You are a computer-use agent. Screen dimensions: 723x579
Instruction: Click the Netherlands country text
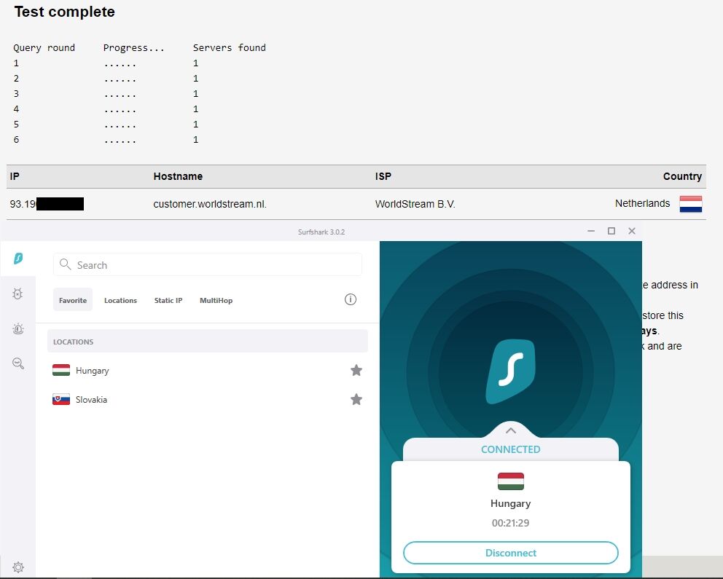(x=642, y=203)
